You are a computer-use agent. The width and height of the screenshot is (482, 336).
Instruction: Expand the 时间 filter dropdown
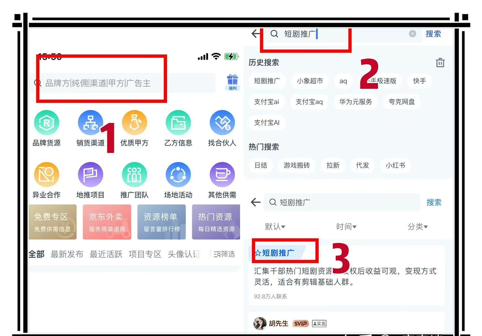[346, 227]
